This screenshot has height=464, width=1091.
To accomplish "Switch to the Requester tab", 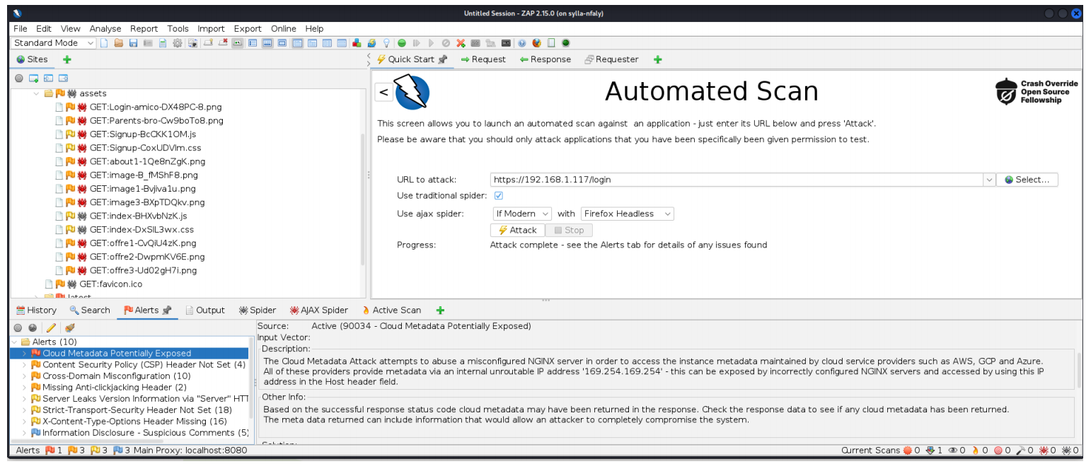I will coord(611,59).
